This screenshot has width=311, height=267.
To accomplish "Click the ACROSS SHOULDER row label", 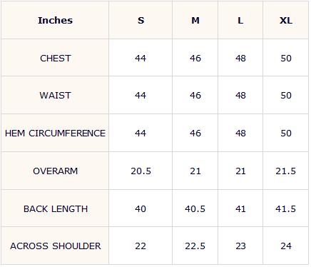I will point(55,246).
